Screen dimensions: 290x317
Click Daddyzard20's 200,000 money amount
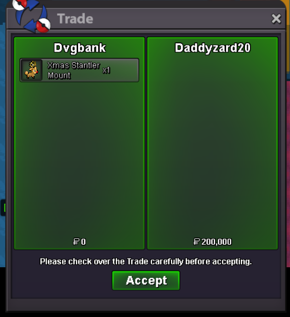(216, 242)
